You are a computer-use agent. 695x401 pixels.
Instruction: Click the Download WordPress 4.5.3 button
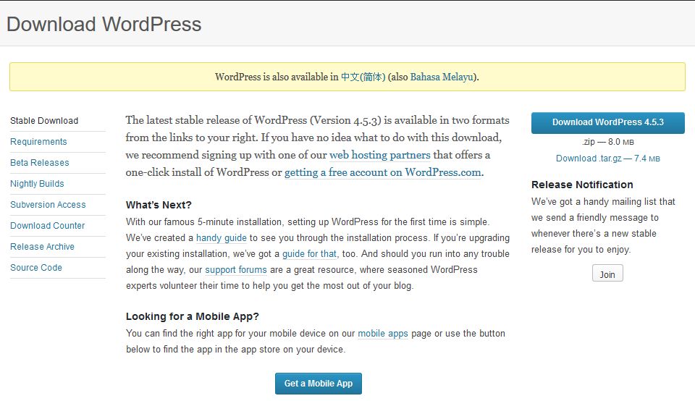[x=607, y=123]
